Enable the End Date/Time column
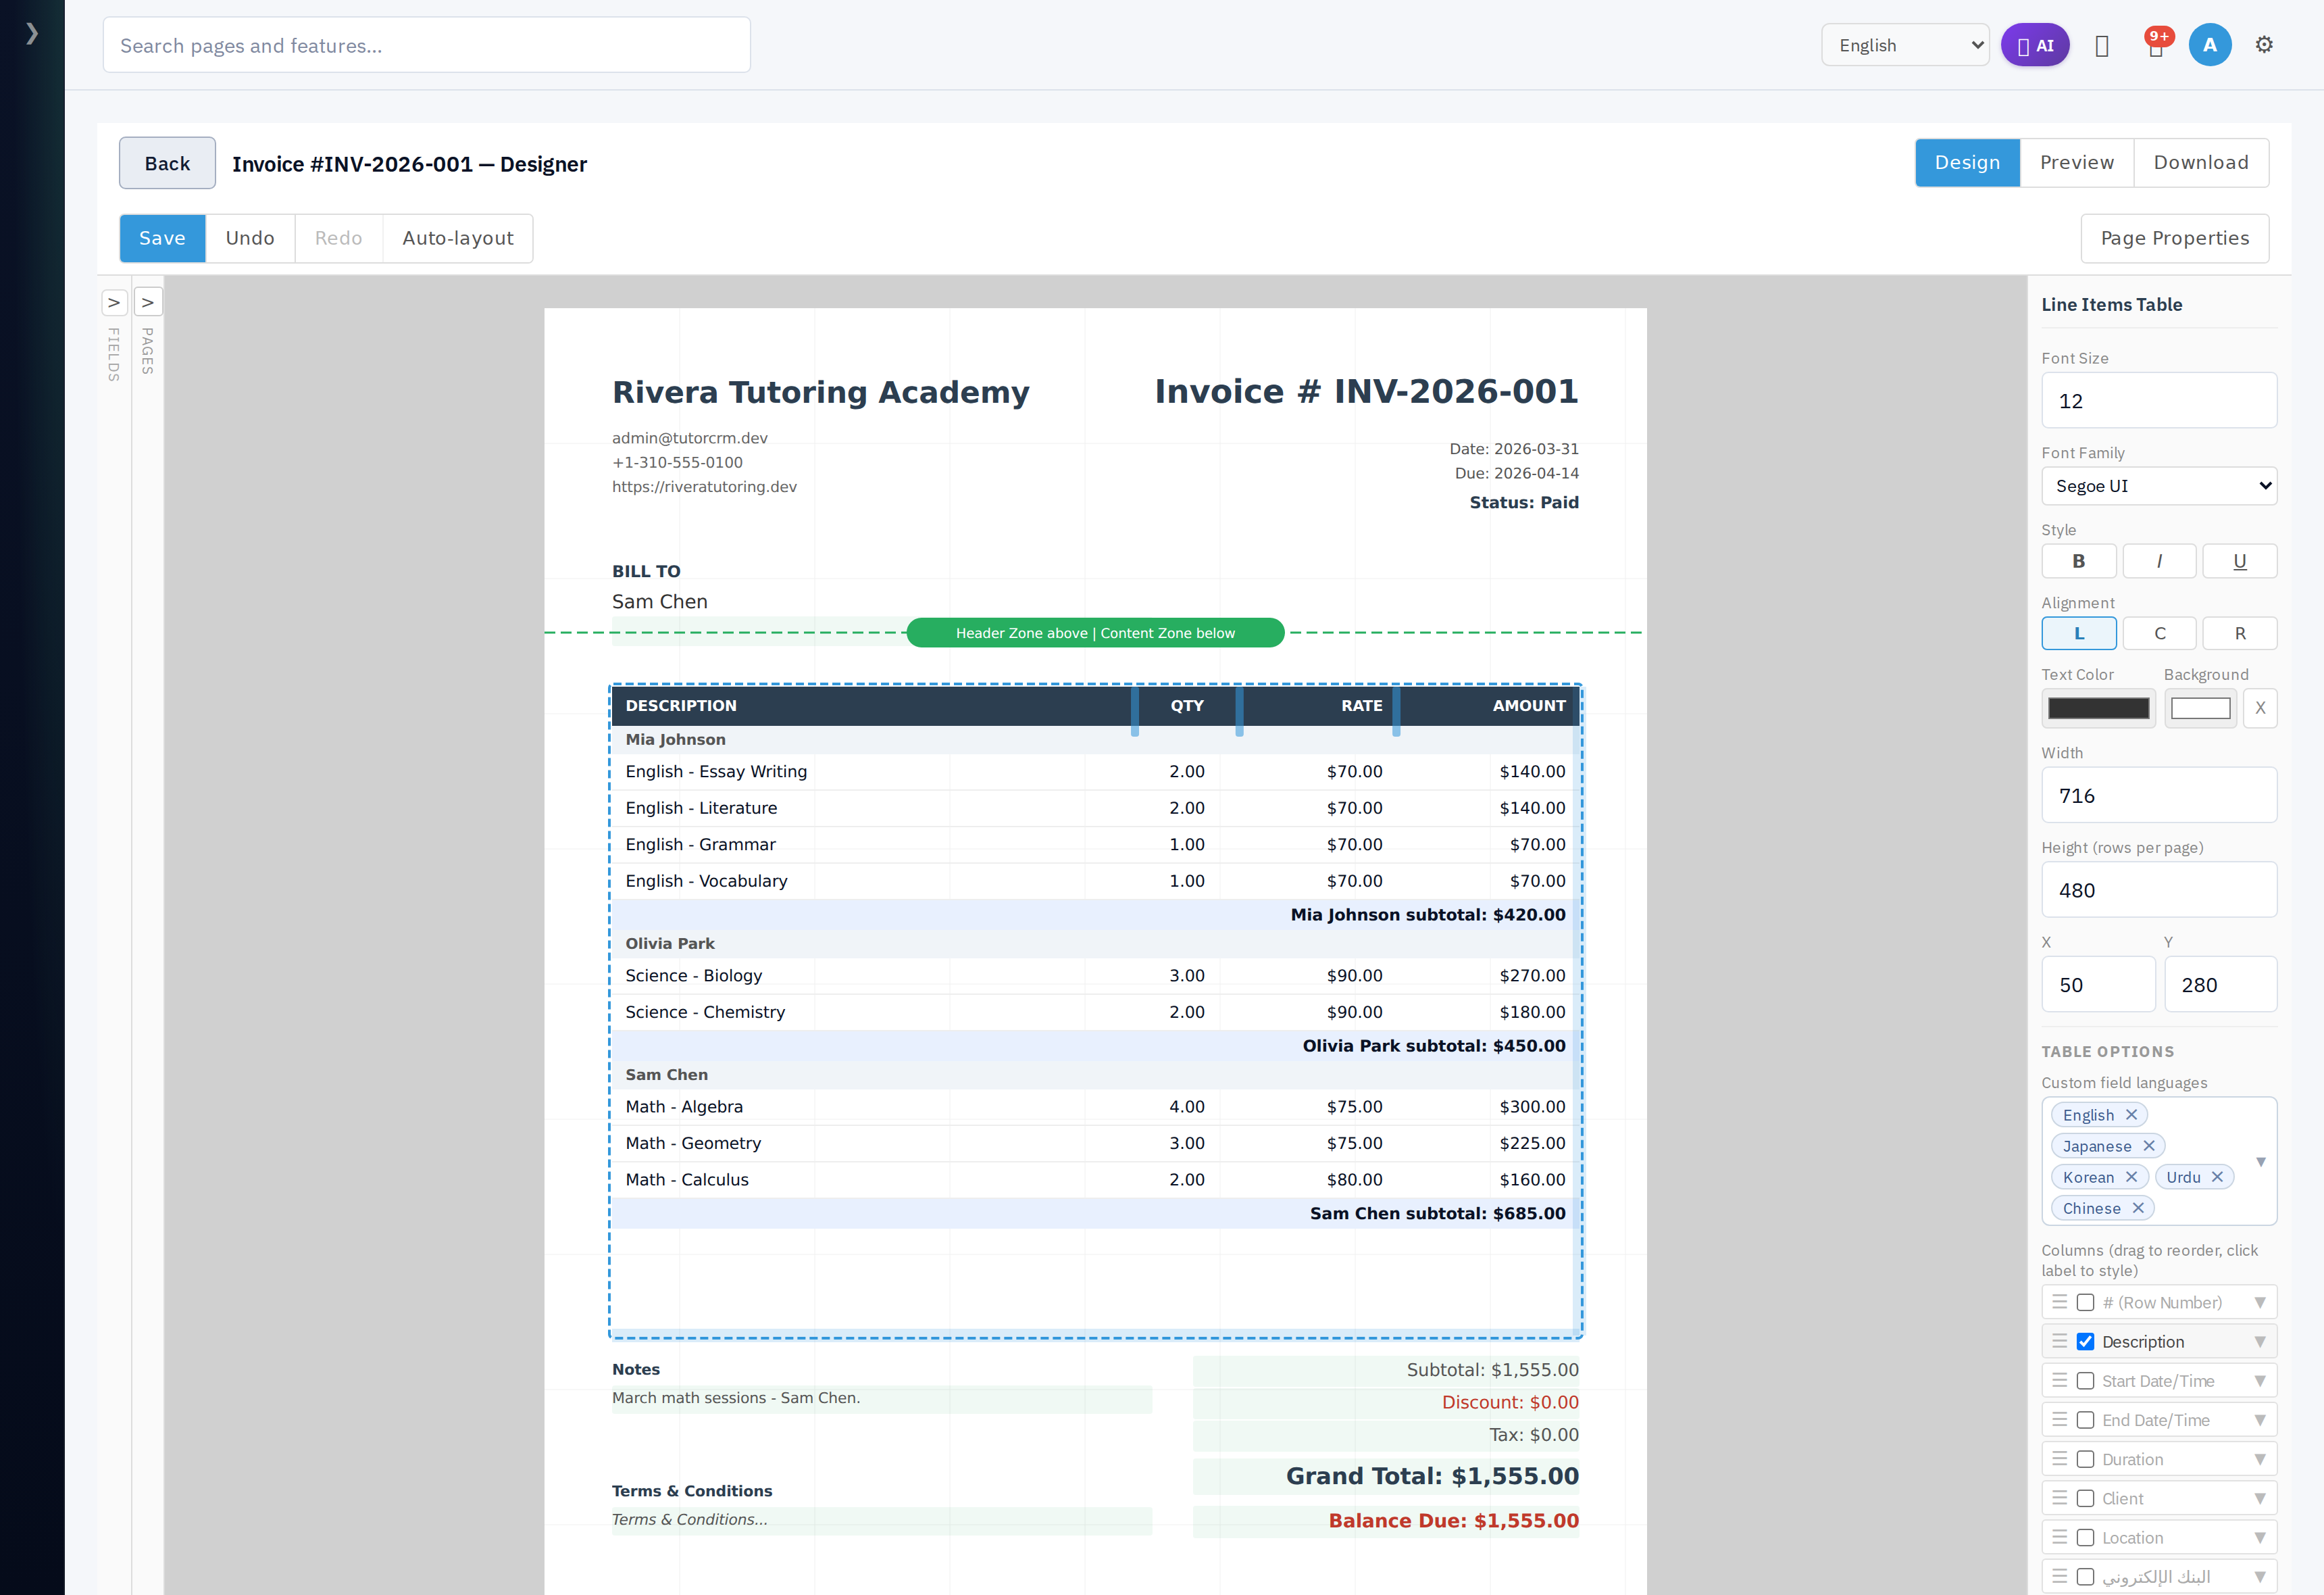The height and width of the screenshot is (1595, 2324). pyautogui.click(x=2085, y=1420)
